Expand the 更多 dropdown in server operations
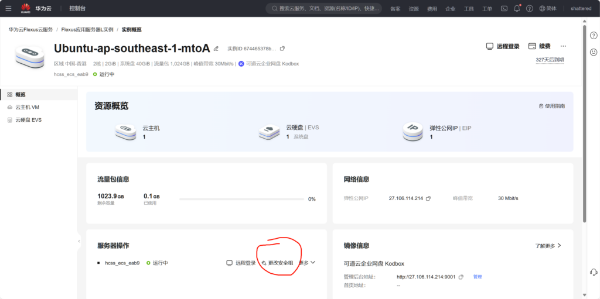 (308, 263)
